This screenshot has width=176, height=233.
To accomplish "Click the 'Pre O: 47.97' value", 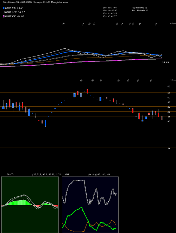I will click(x=111, y=7).
